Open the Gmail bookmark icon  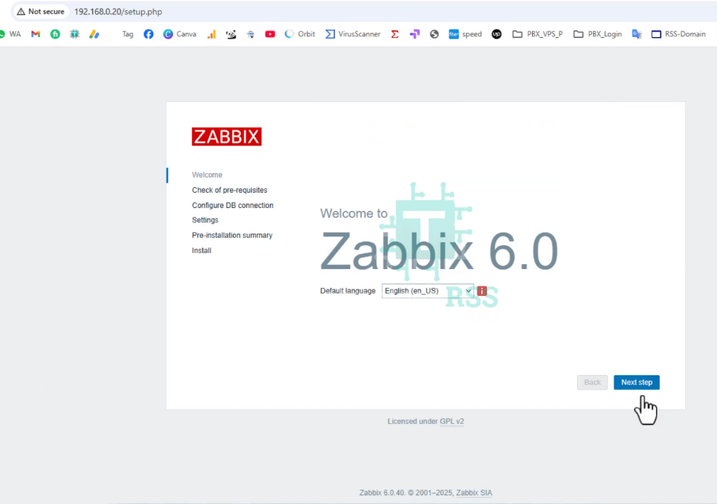click(35, 33)
